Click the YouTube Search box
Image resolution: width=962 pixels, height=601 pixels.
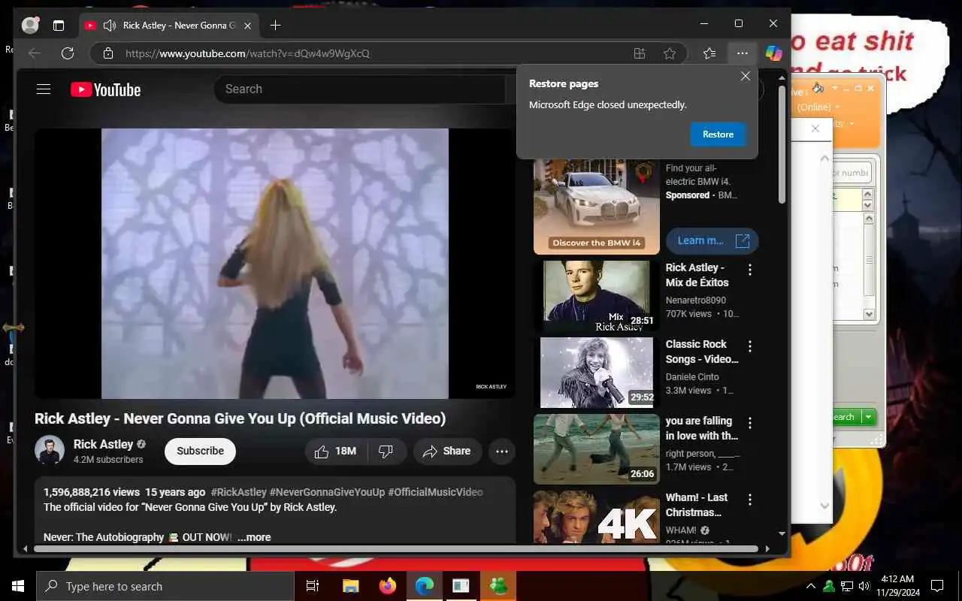[361, 89]
